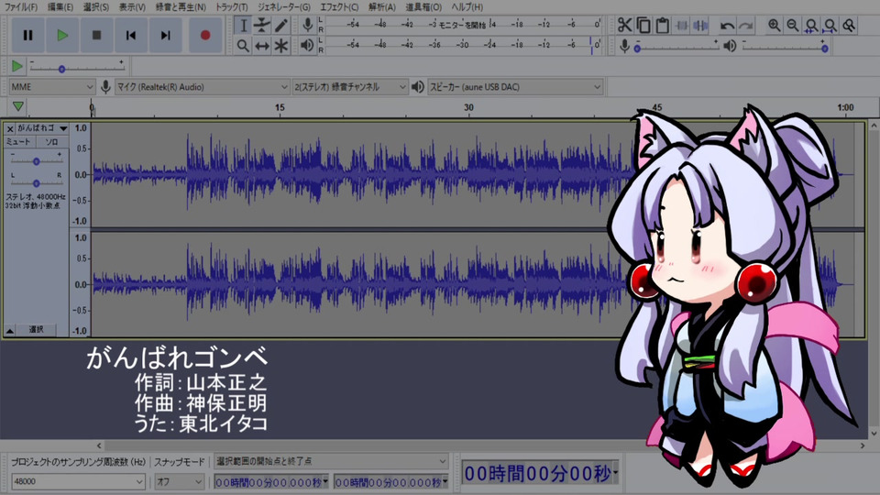Collapse the track with the up-arrow button

click(9, 330)
